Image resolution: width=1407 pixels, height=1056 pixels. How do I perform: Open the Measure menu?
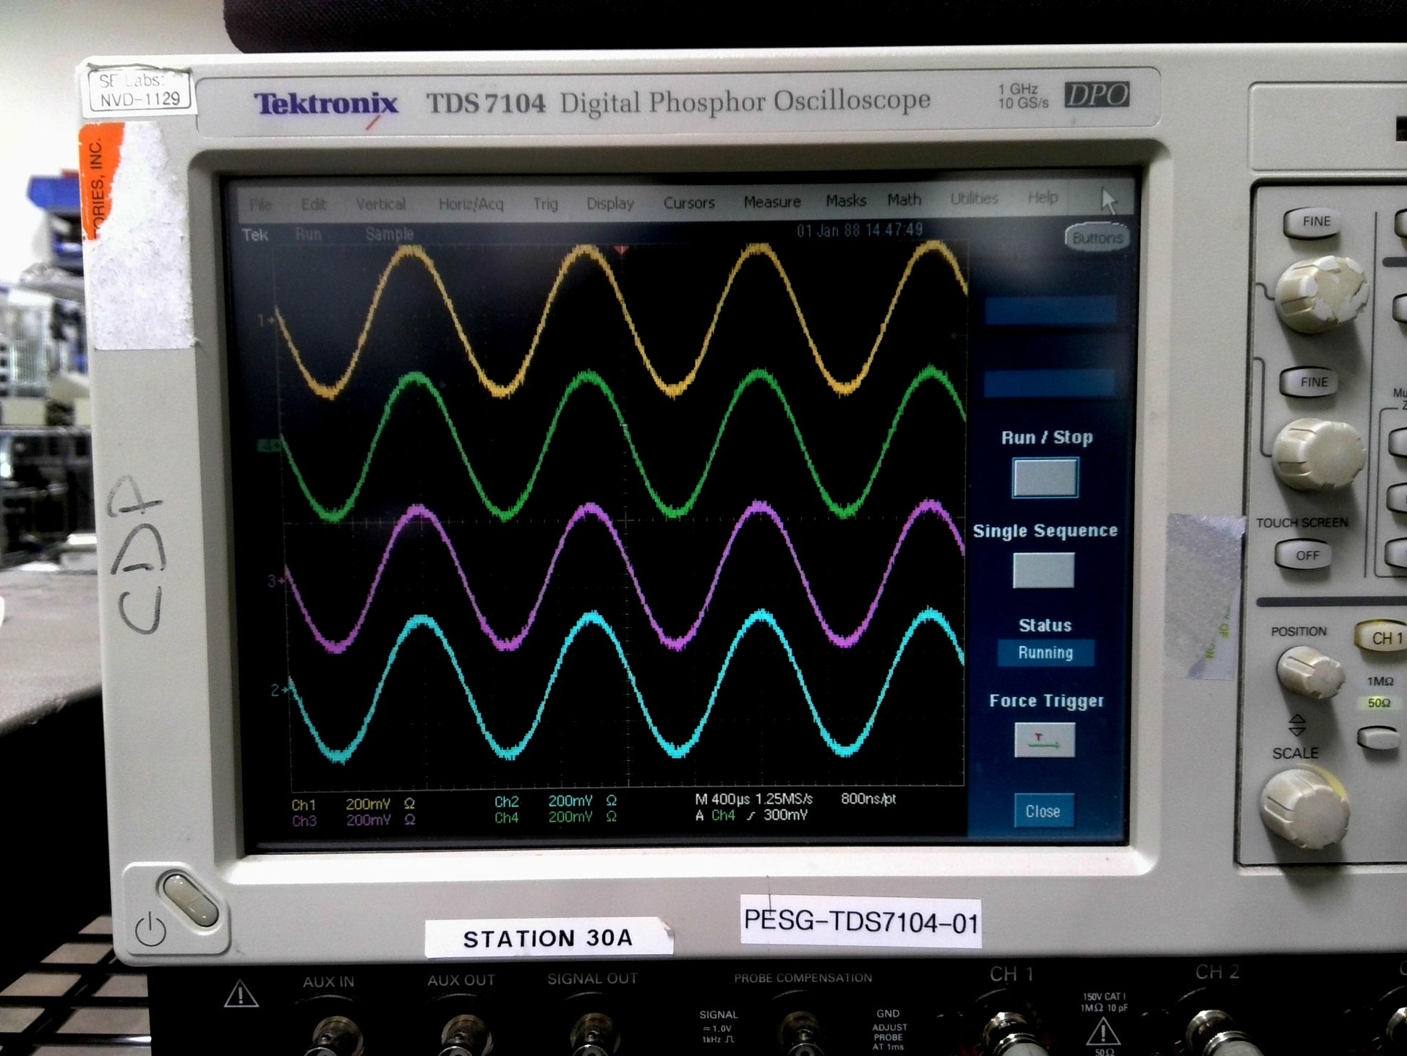click(771, 203)
